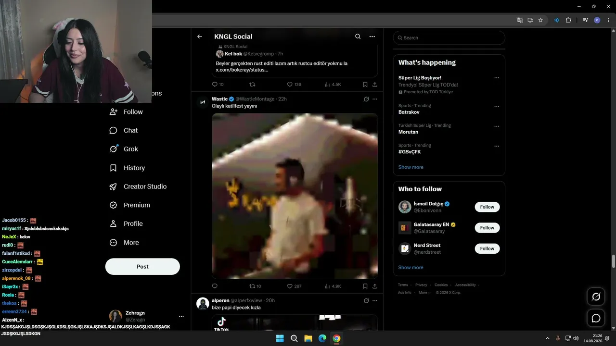Viewport: 616px width, 346px height.
Task: Open the floating chat messages button
Action: (596, 318)
